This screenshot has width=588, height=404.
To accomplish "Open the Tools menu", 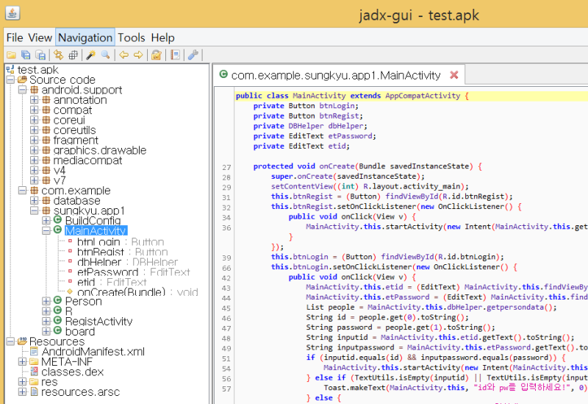I will (132, 38).
